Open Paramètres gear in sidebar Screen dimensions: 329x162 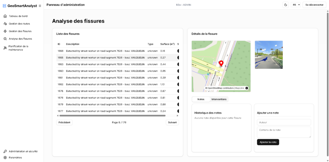coord(15,157)
